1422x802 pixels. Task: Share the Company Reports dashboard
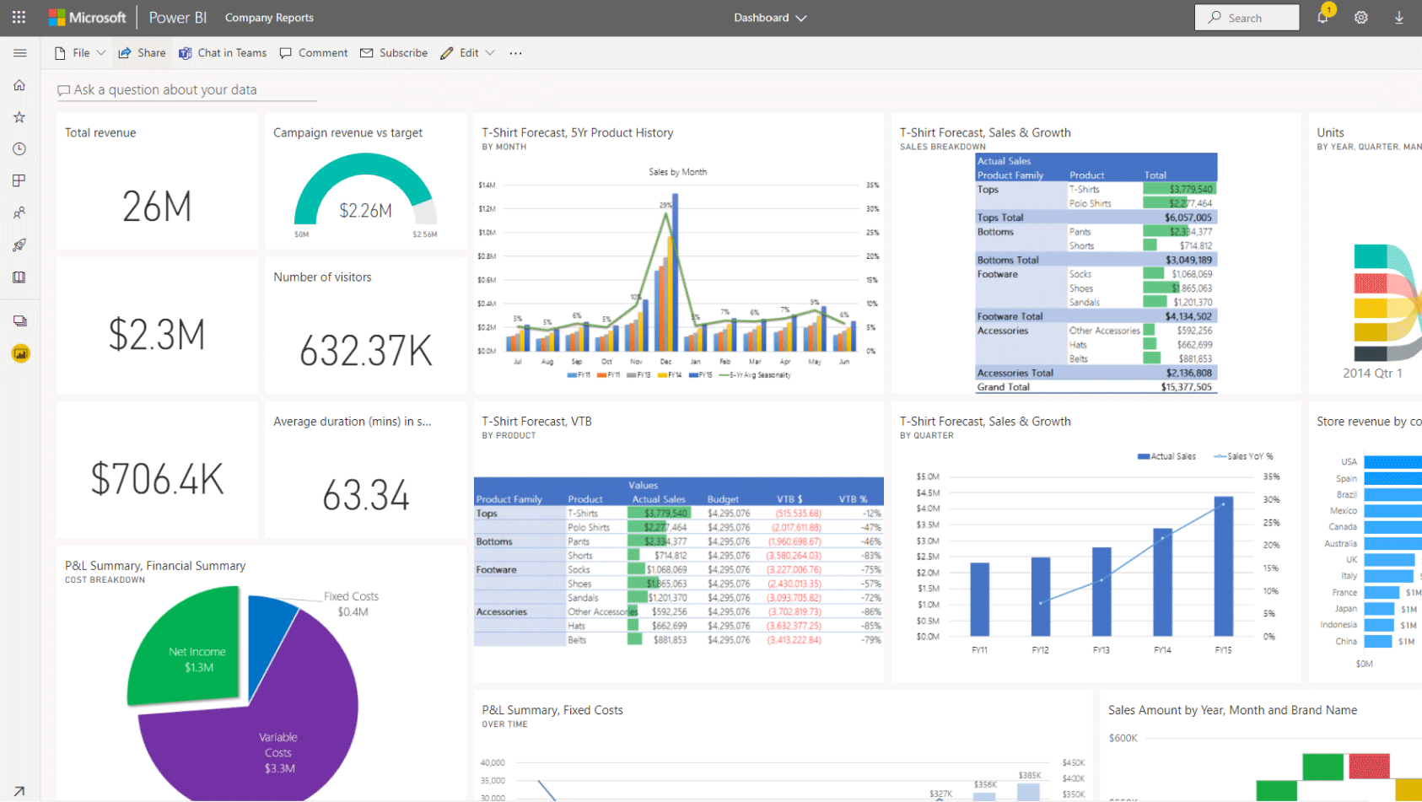[142, 52]
